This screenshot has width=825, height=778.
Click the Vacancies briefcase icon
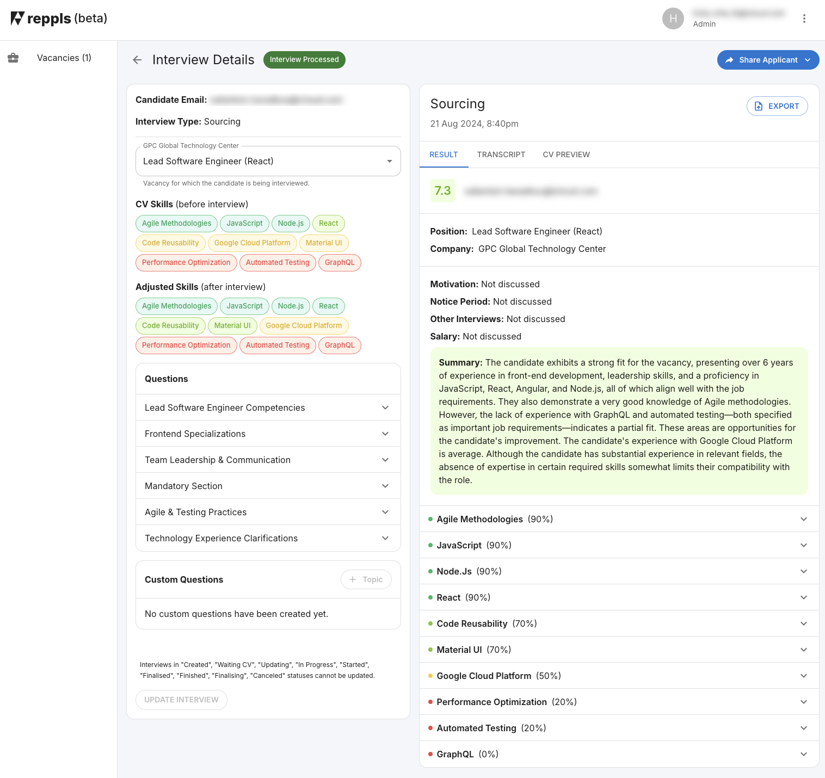(x=13, y=58)
